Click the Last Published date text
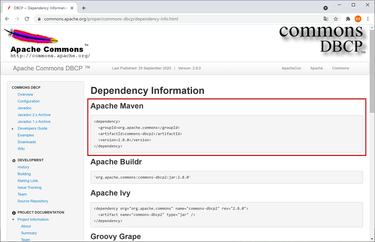 [141, 68]
